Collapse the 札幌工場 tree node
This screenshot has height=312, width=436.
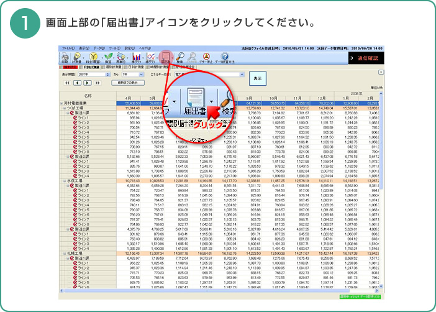click(x=65, y=254)
